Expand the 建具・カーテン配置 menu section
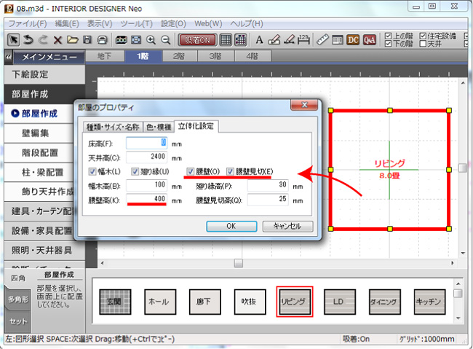473x349 pixels. coord(42,211)
